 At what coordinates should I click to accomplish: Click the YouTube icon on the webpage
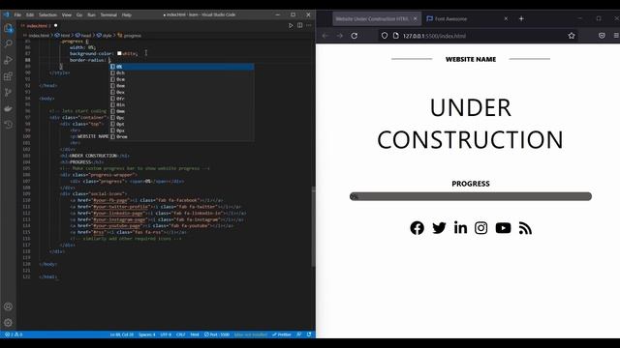click(503, 228)
